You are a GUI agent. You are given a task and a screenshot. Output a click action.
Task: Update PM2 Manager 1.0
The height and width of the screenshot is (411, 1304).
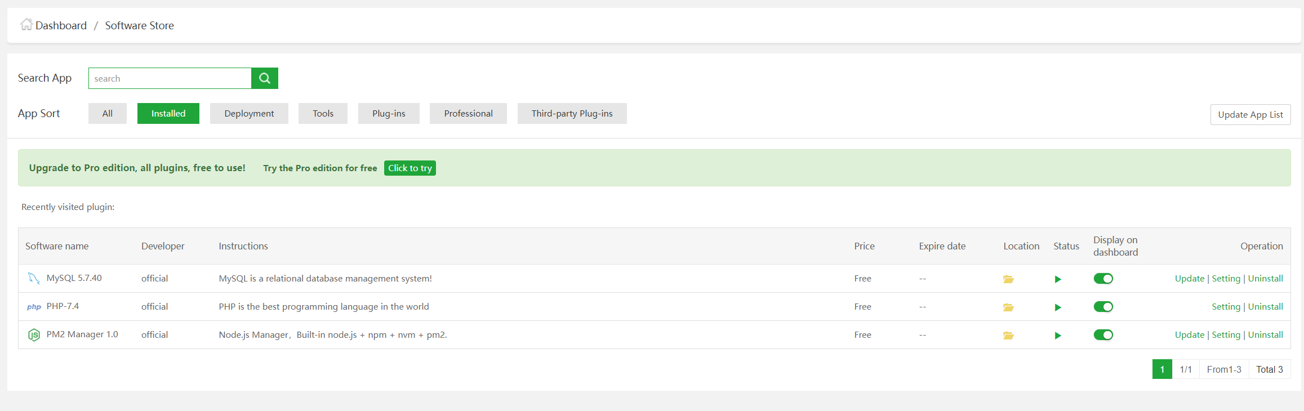[x=1189, y=335]
